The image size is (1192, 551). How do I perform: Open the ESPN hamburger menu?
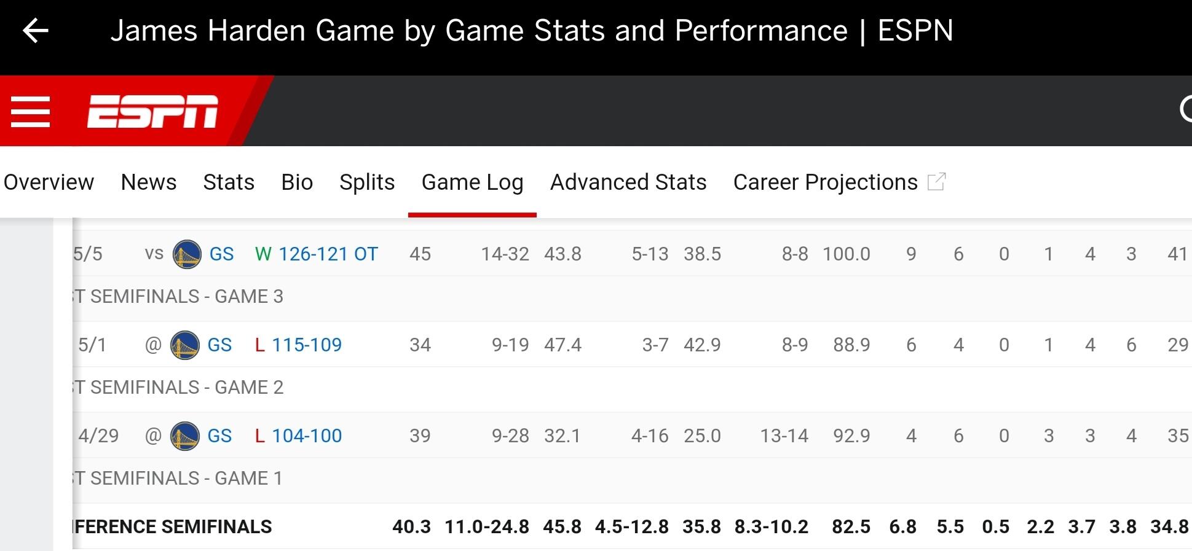(x=30, y=112)
